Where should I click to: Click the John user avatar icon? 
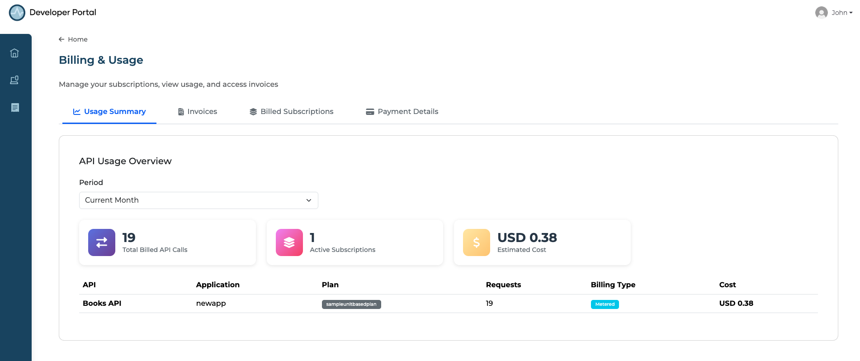(x=821, y=13)
